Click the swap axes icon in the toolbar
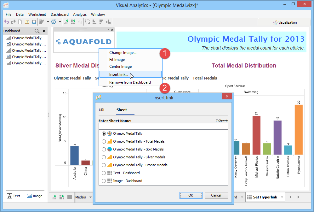 88,22
